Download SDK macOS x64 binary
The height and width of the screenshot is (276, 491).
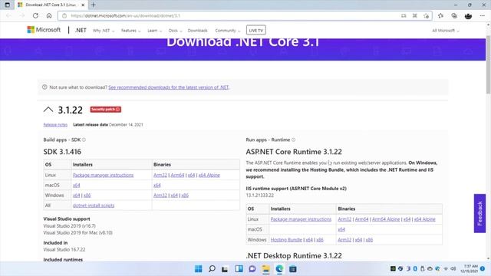click(157, 186)
